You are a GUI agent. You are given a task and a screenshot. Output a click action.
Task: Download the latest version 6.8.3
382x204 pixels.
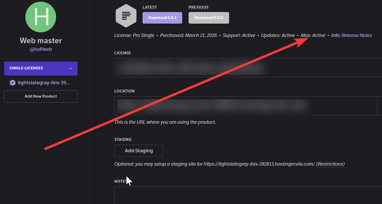point(162,18)
